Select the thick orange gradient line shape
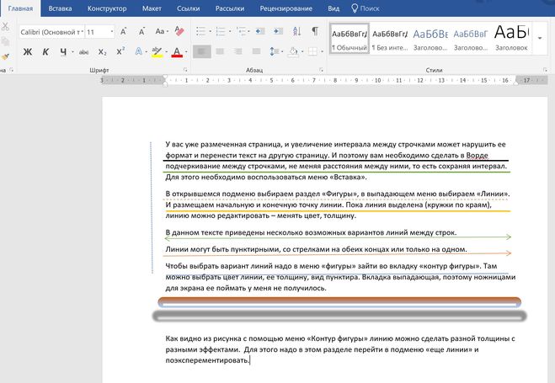This screenshot has width=555, height=383. point(339,301)
